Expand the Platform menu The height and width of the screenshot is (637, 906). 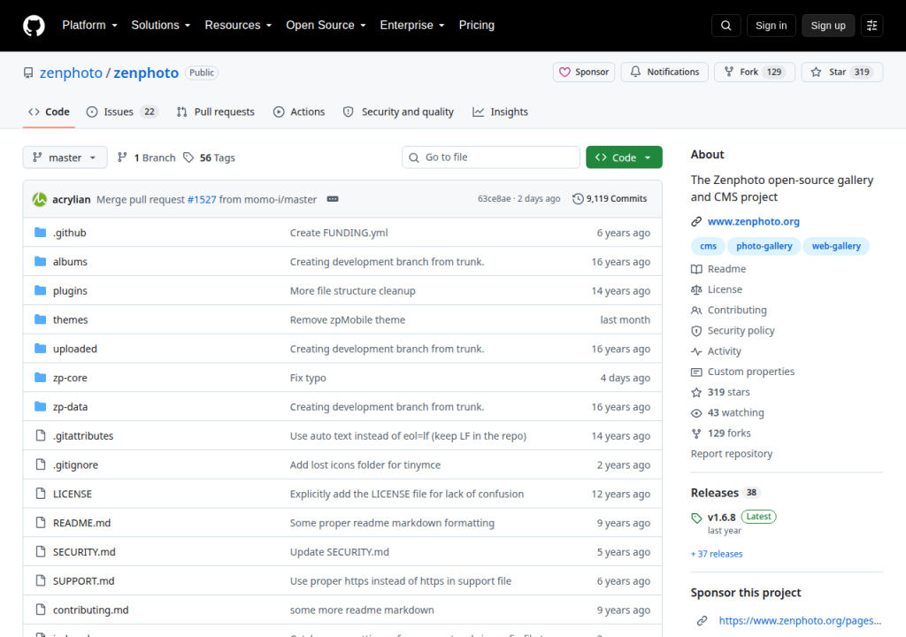pyautogui.click(x=89, y=26)
